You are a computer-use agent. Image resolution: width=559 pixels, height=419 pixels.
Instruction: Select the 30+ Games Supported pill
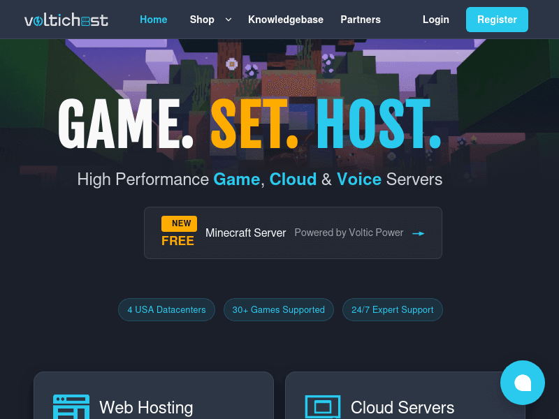click(x=278, y=309)
